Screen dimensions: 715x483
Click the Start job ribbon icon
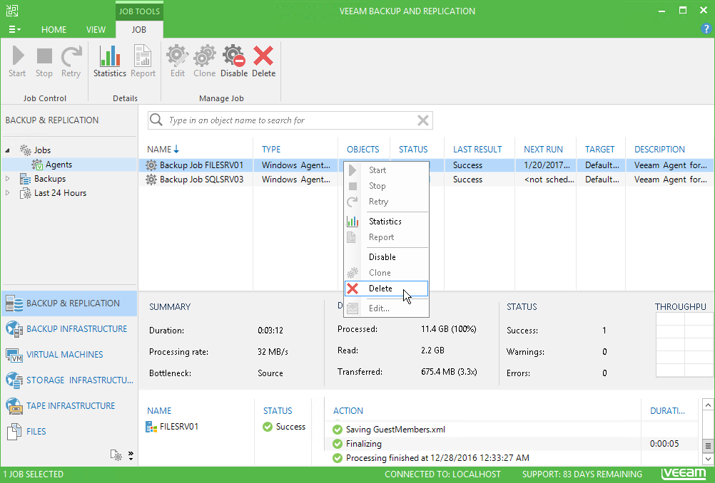pos(17,61)
